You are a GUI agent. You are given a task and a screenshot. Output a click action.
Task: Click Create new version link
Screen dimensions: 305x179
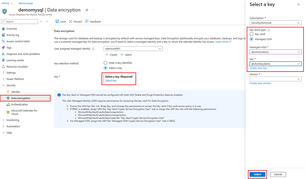[260, 83]
